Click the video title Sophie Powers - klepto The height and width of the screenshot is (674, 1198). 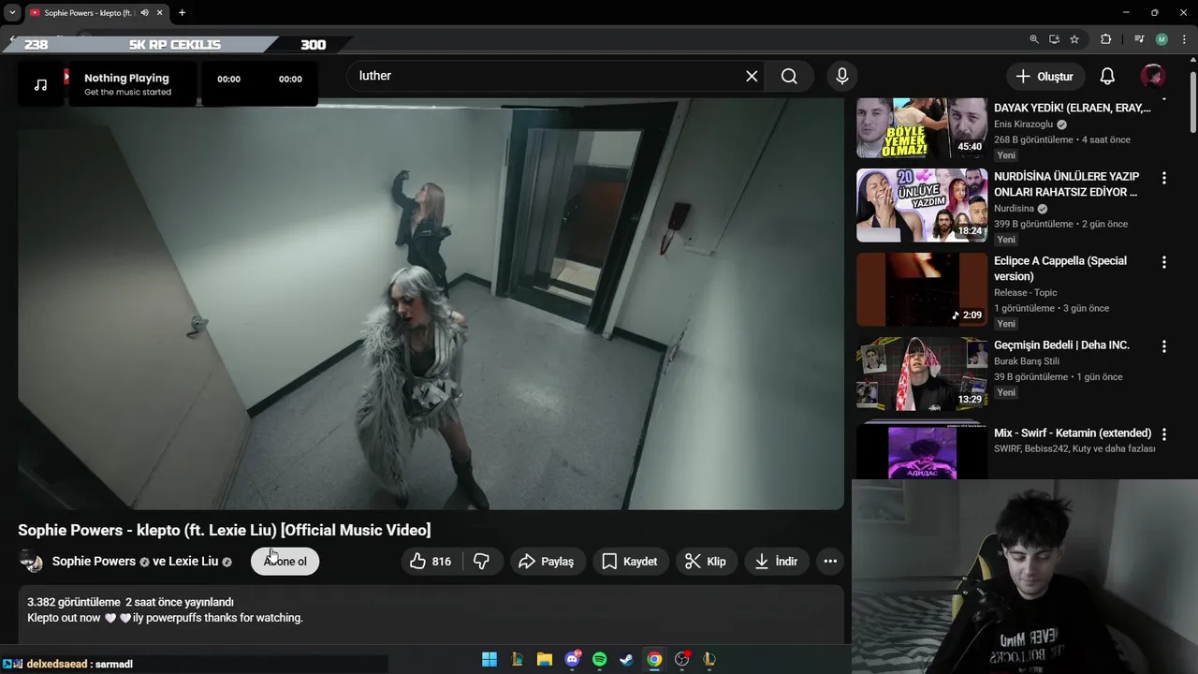tap(225, 530)
